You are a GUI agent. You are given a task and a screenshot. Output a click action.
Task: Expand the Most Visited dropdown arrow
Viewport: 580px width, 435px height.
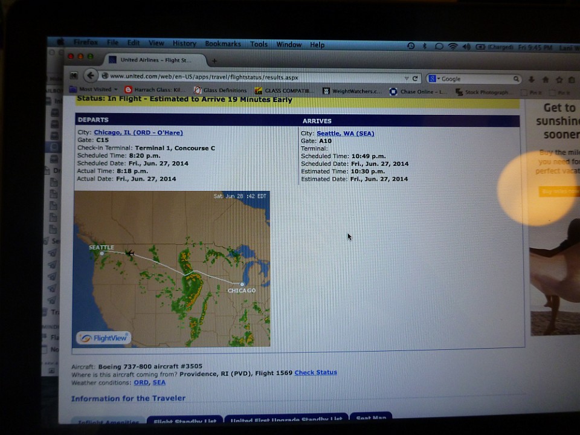[116, 89]
